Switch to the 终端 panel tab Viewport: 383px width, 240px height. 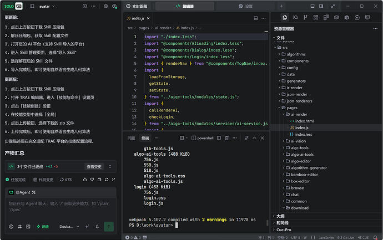coord(145,139)
